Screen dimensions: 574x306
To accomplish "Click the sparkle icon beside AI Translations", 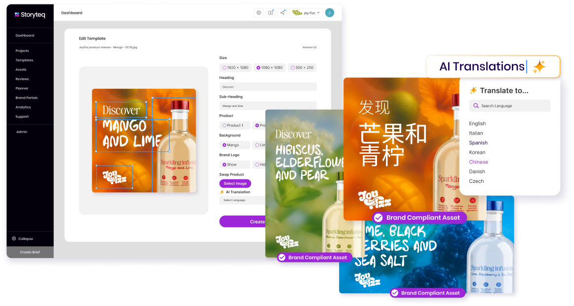I will point(539,67).
